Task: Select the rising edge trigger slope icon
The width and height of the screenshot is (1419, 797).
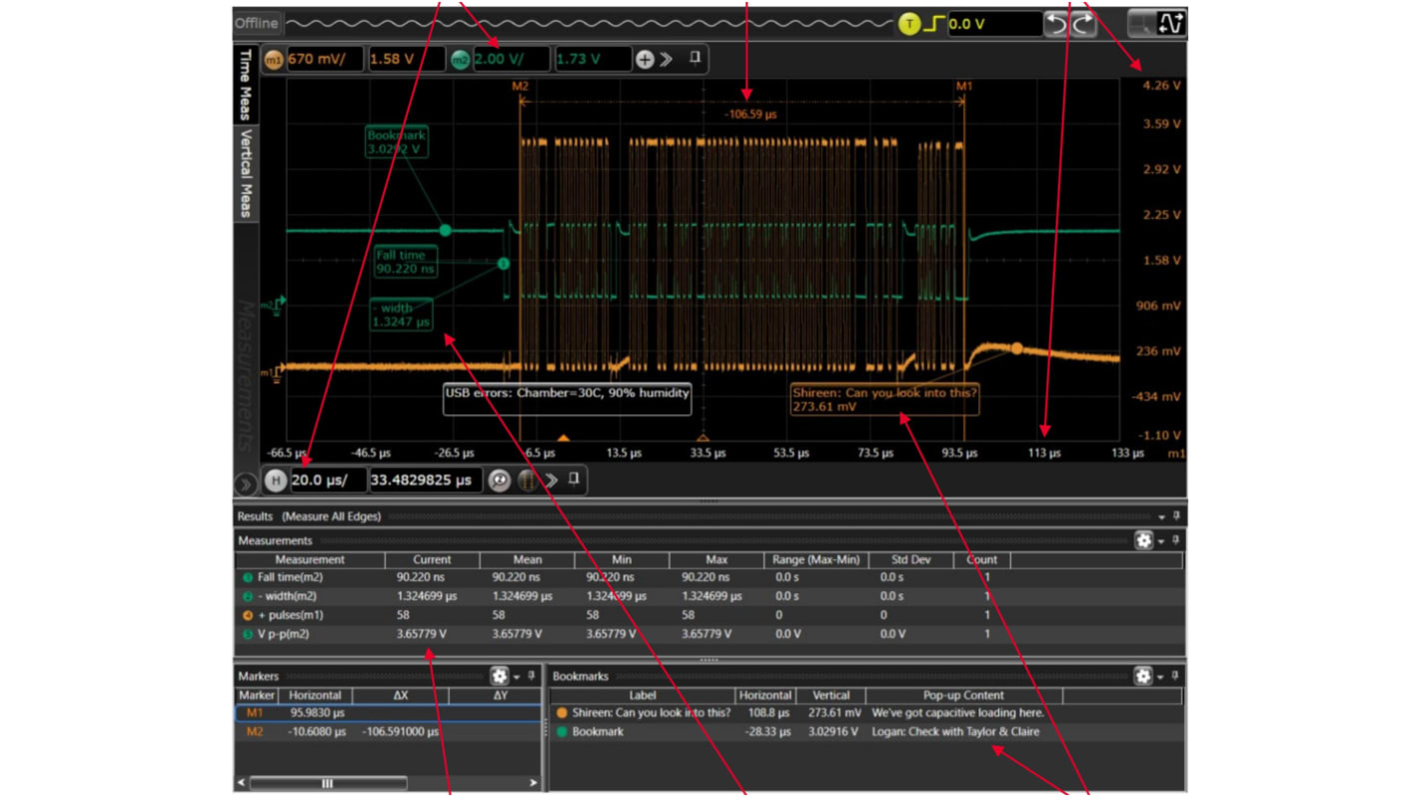Action: (x=933, y=23)
